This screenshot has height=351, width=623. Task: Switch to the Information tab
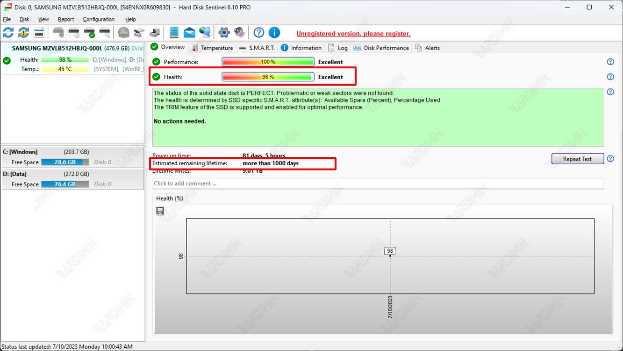(x=301, y=48)
